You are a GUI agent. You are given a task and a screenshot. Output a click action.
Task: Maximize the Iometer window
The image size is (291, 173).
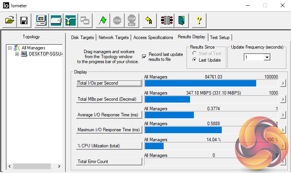click(265, 5)
